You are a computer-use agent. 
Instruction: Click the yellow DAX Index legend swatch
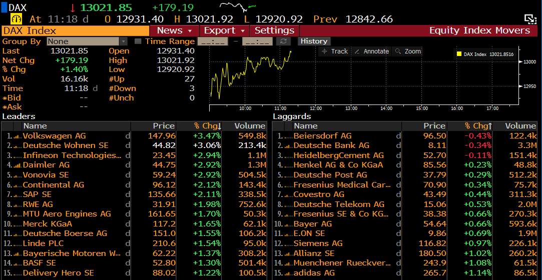point(459,54)
